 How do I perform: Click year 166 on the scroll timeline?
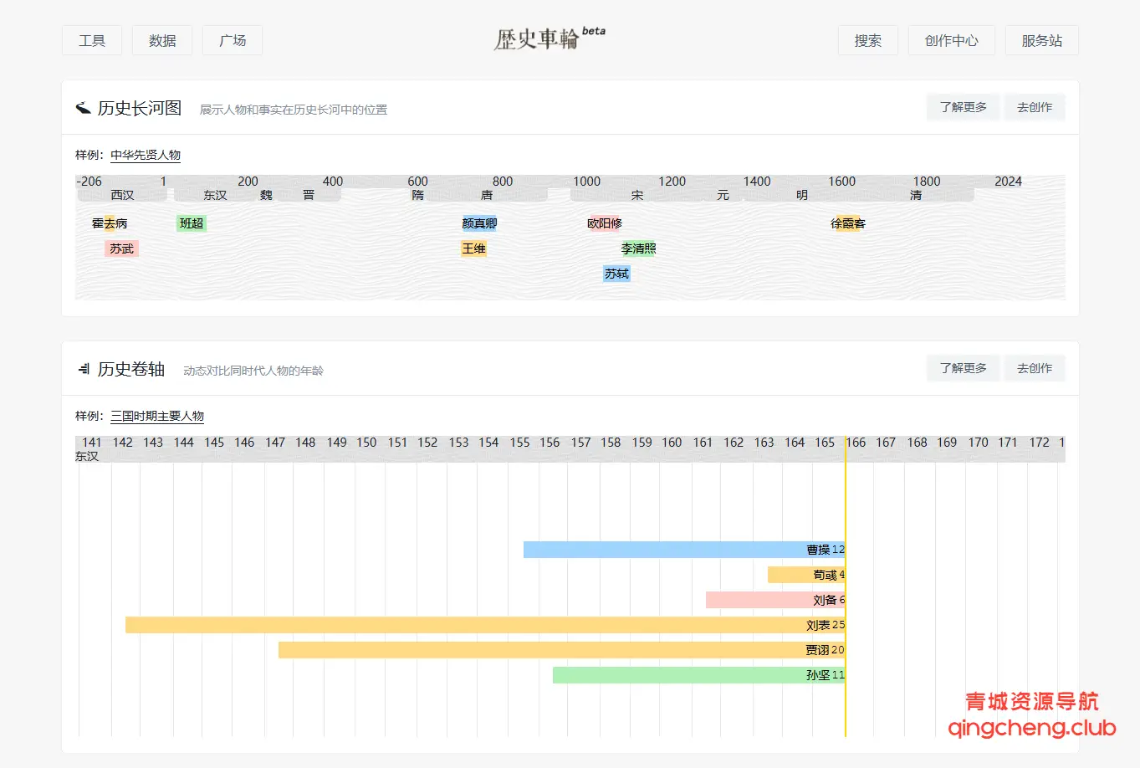tap(856, 443)
